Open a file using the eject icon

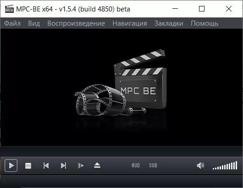click(97, 166)
